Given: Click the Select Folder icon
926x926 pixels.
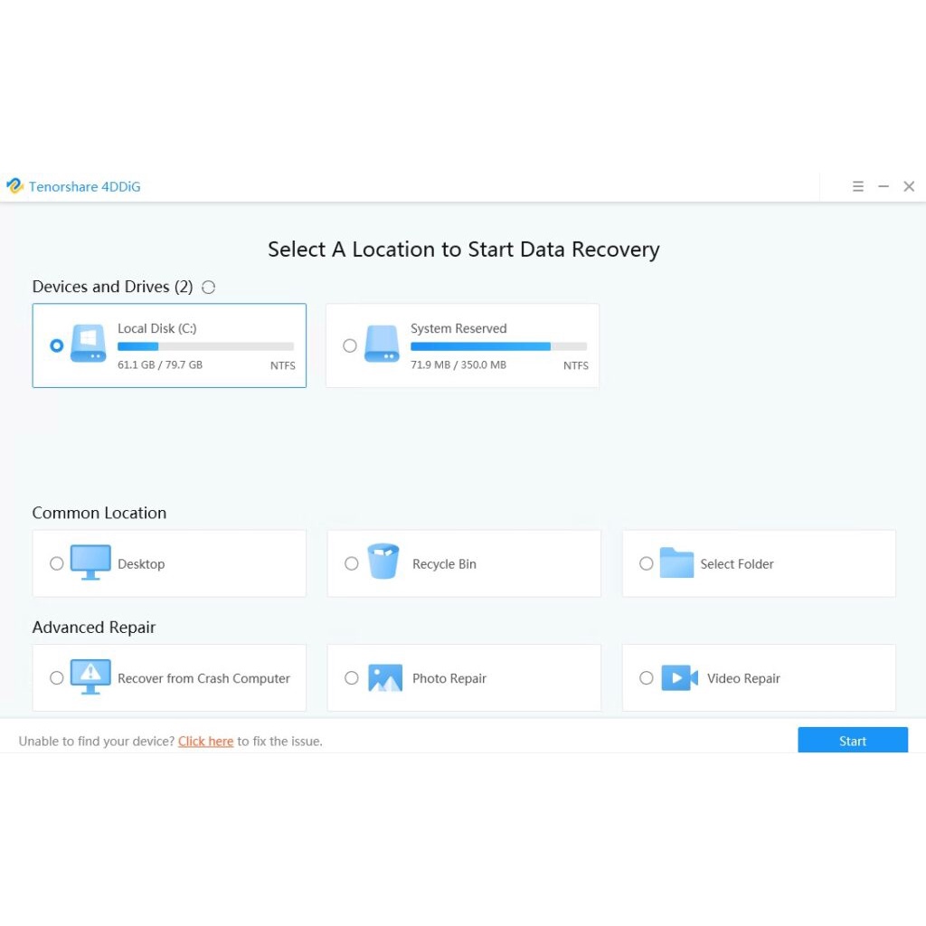Looking at the screenshot, I should pos(676,562).
